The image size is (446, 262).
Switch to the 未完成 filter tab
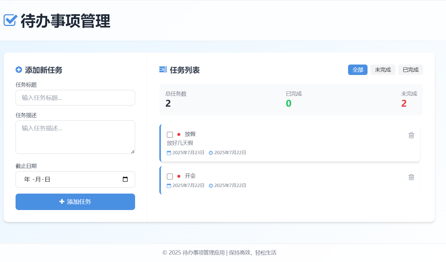(383, 70)
